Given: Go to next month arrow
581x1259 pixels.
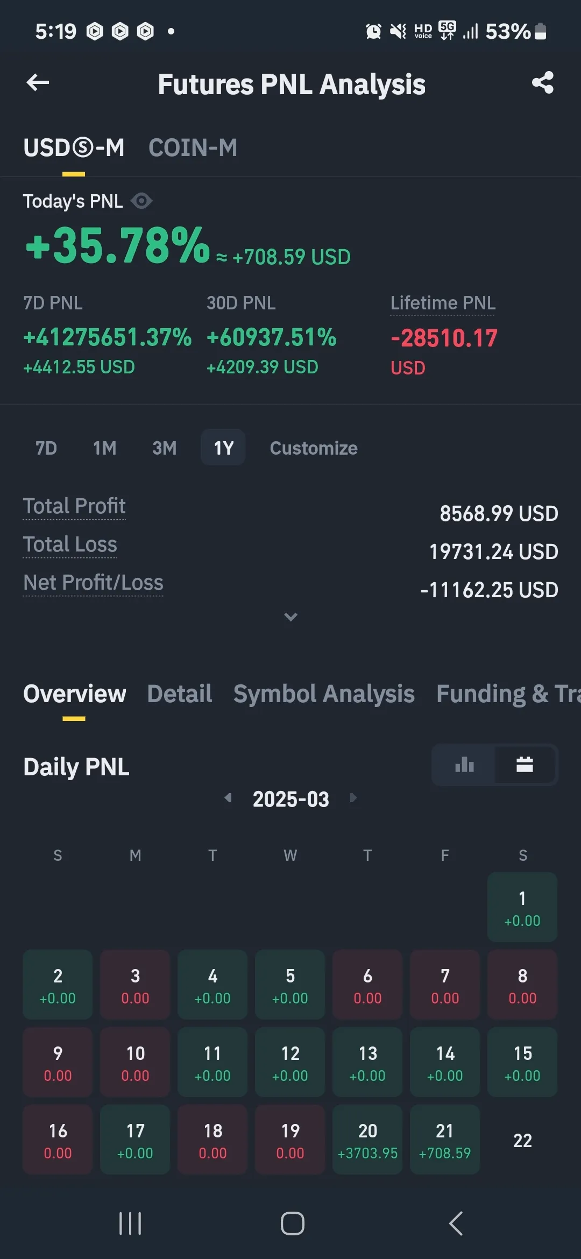Looking at the screenshot, I should point(353,798).
